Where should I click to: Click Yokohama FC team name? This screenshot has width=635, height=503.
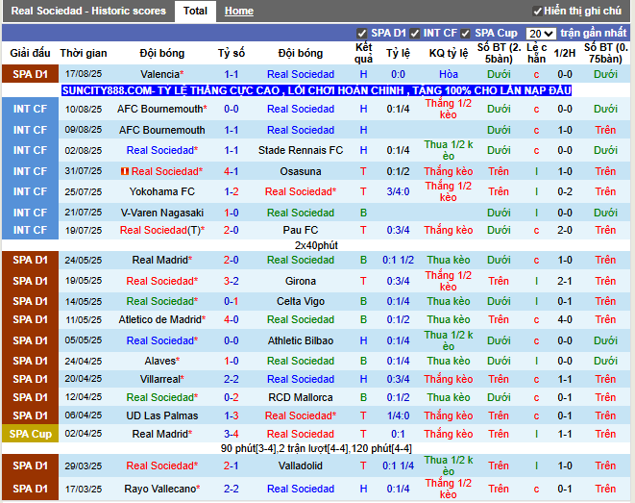(x=162, y=191)
